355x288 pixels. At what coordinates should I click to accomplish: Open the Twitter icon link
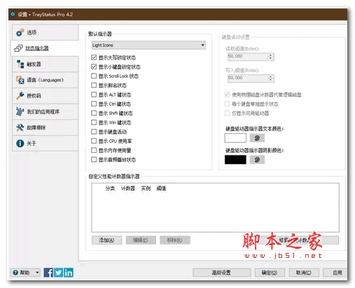click(x=59, y=273)
